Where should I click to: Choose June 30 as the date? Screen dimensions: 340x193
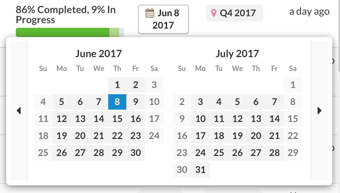136,153
